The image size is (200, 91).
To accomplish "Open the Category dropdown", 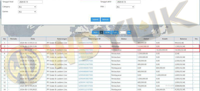I will 27,7.
